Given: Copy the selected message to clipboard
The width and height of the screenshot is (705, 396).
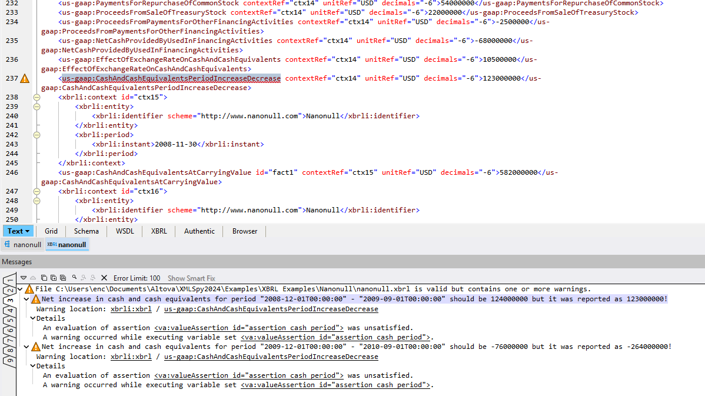Looking at the screenshot, I should coord(44,277).
